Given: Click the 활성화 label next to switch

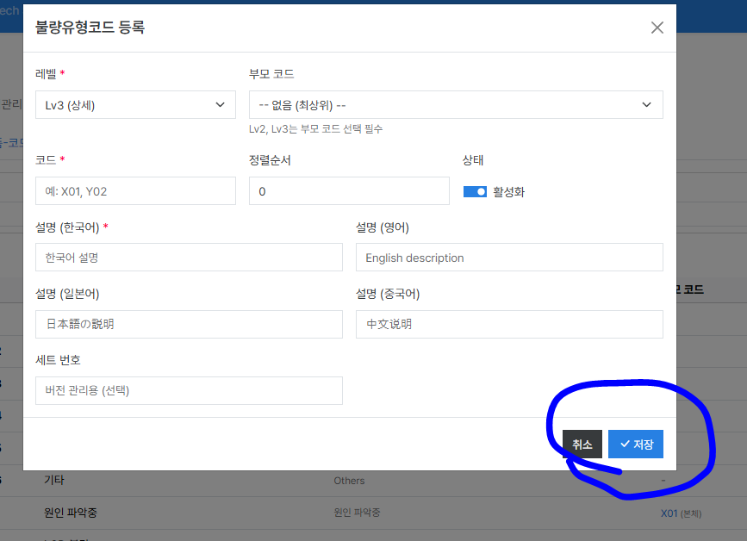Looking at the screenshot, I should 508,192.
